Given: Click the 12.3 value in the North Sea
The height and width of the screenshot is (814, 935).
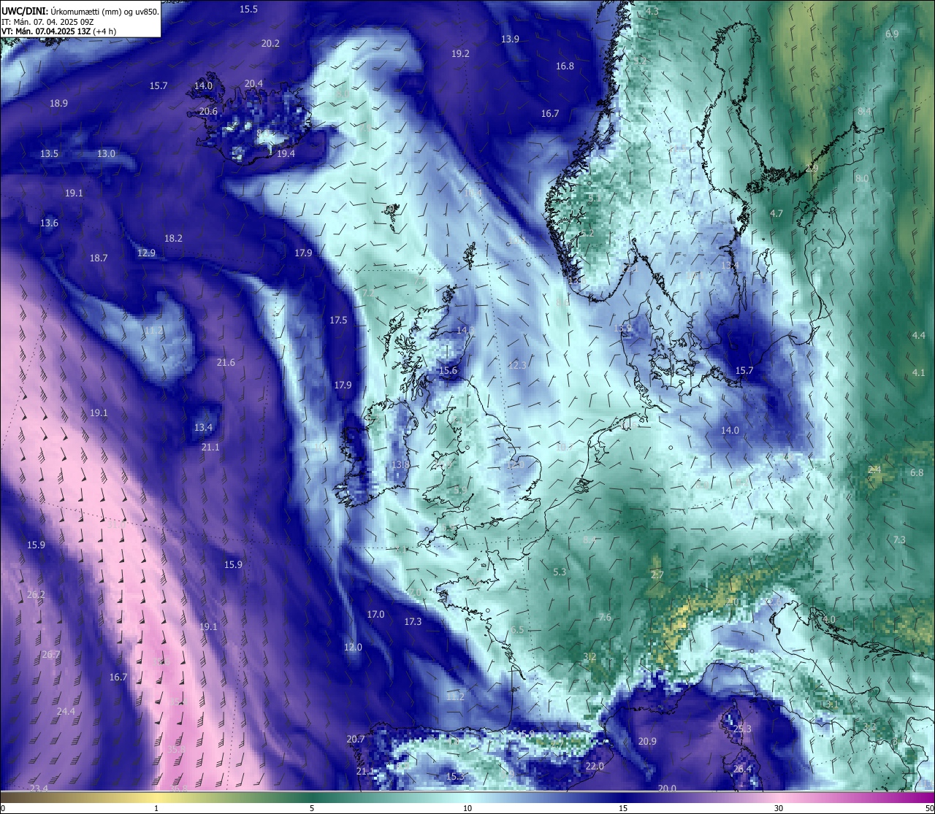Looking at the screenshot, I should click(517, 364).
